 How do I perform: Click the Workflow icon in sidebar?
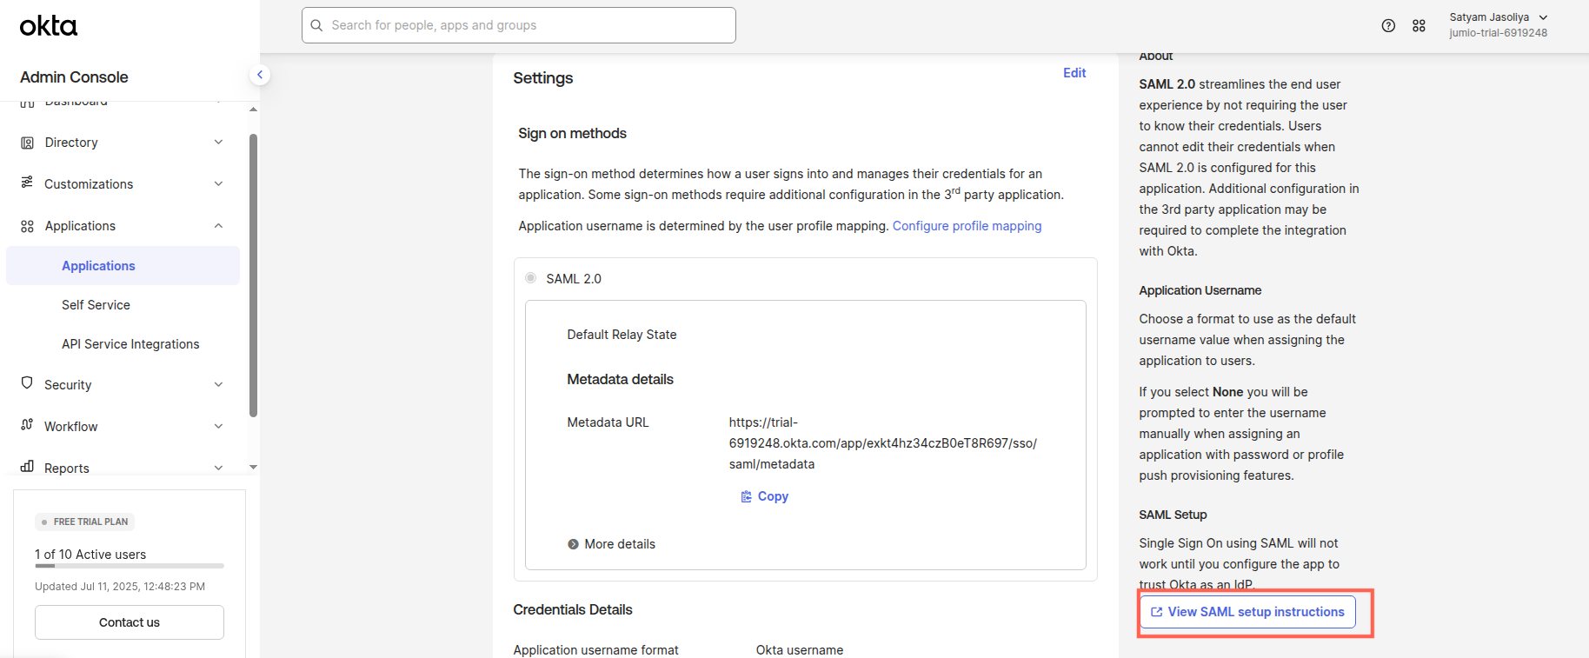[x=27, y=426]
